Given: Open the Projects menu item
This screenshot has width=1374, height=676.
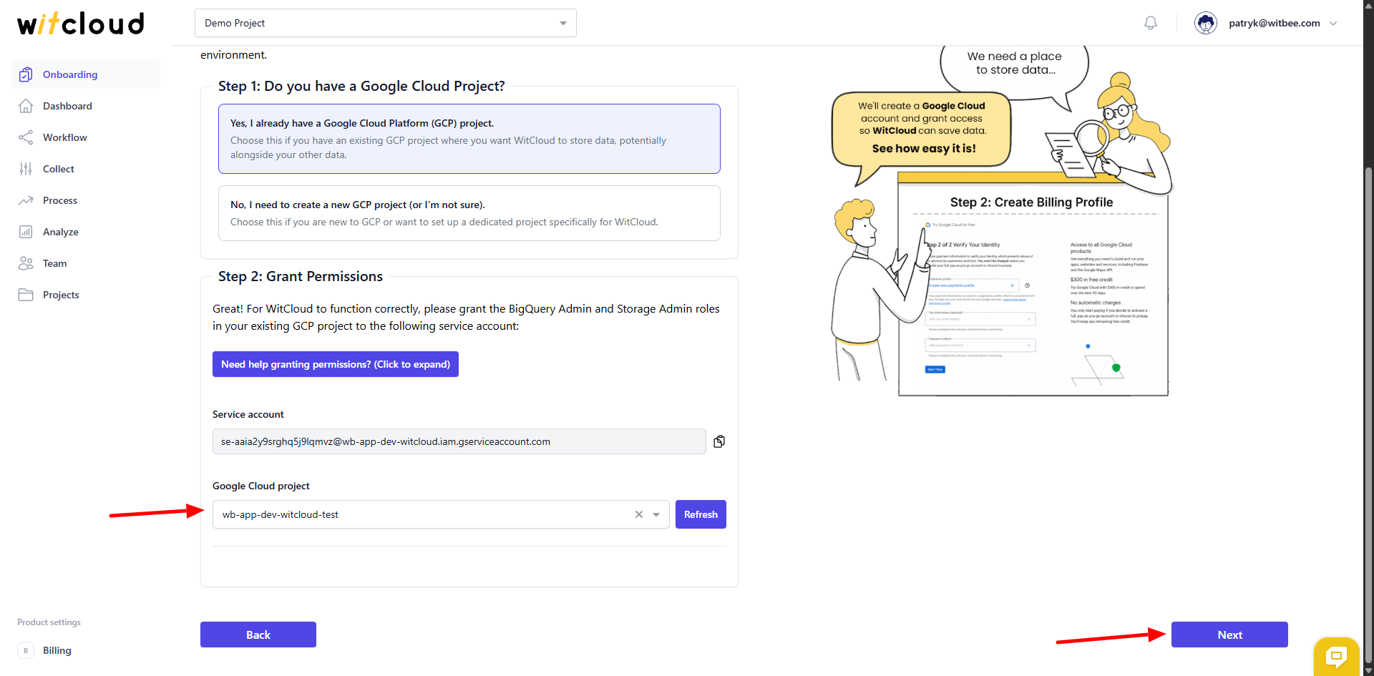Looking at the screenshot, I should [61, 295].
